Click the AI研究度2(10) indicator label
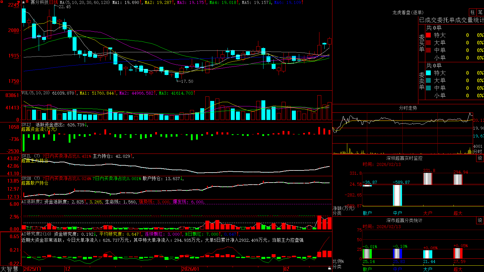 coord(36,234)
